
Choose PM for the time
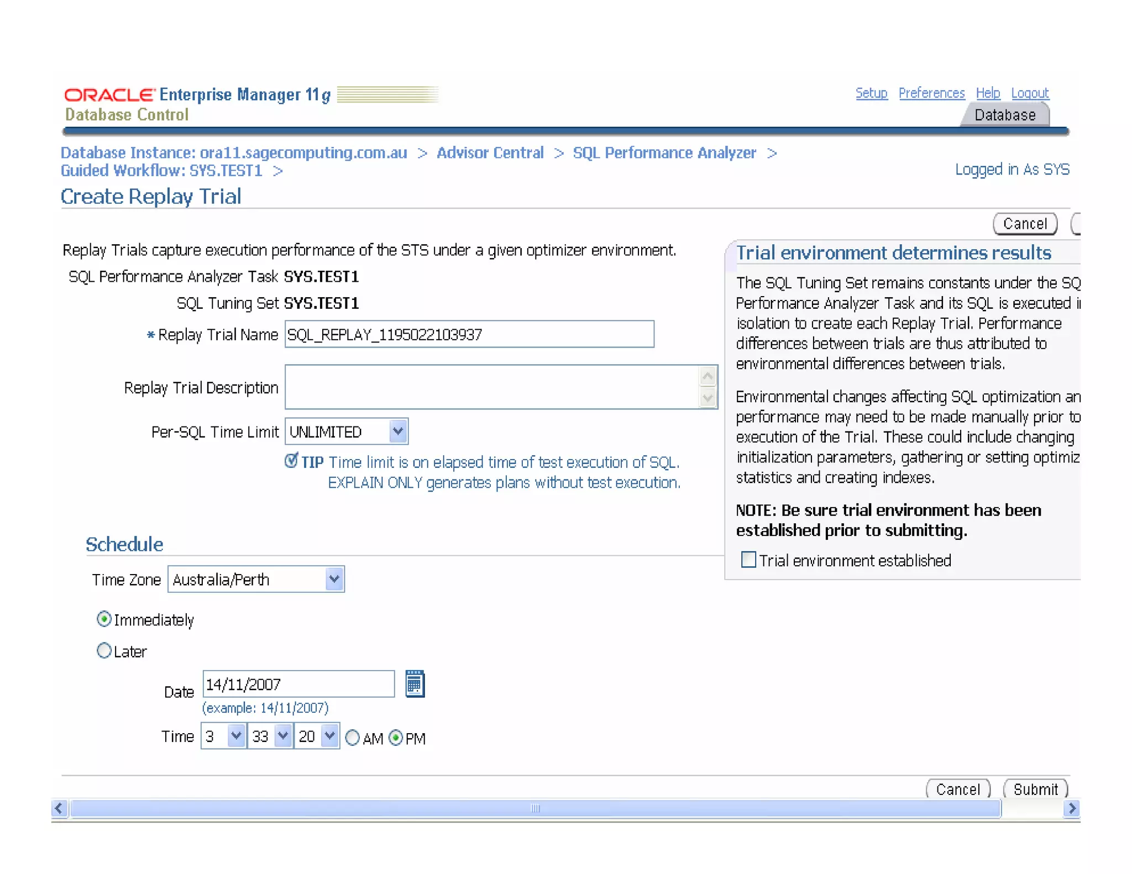coord(396,738)
